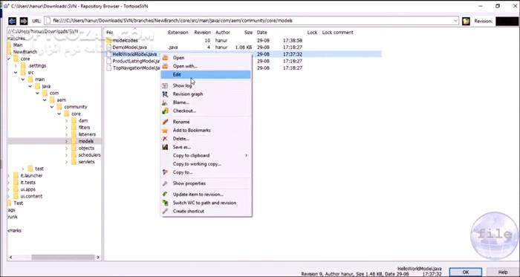Click the Add to Bookmarks star icon

[x=165, y=130]
